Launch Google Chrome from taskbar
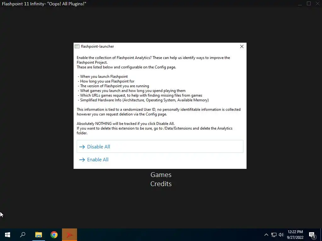This screenshot has width=322, height=241. [x=54, y=235]
